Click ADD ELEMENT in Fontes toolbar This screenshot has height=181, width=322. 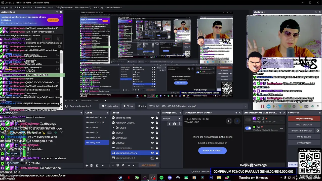[149, 165]
